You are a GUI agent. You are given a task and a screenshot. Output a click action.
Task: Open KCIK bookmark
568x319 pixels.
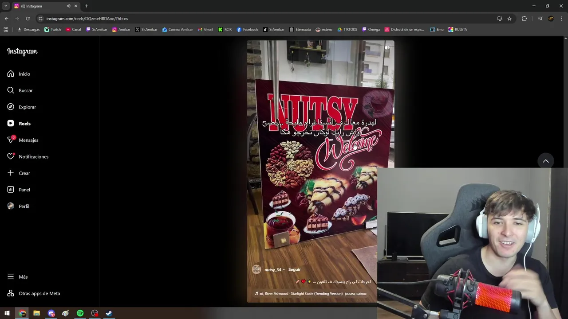coord(225,29)
